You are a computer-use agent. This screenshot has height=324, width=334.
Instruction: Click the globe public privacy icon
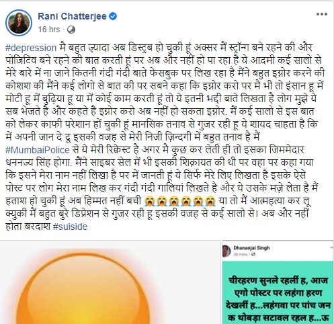[71, 30]
